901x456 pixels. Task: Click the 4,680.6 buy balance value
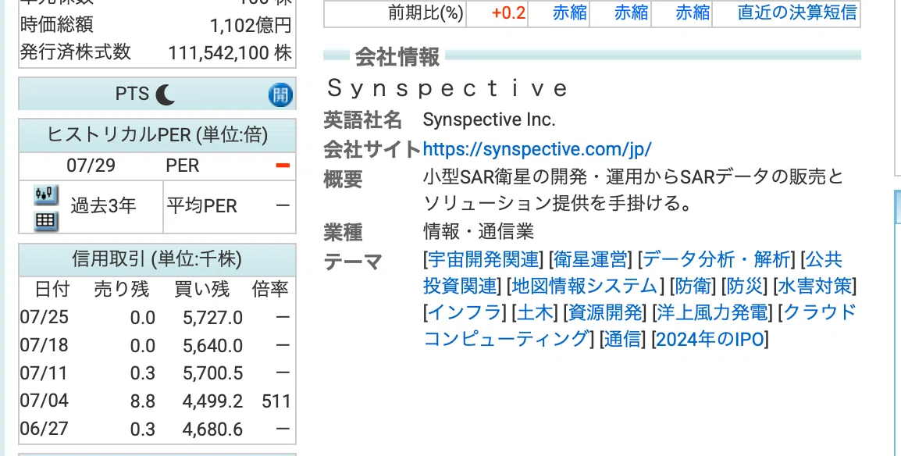[212, 429]
